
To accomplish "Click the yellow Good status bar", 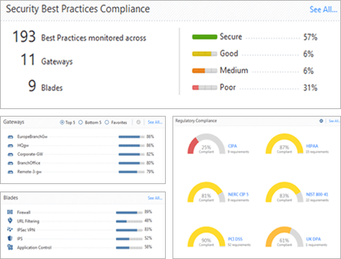I will [205, 54].
